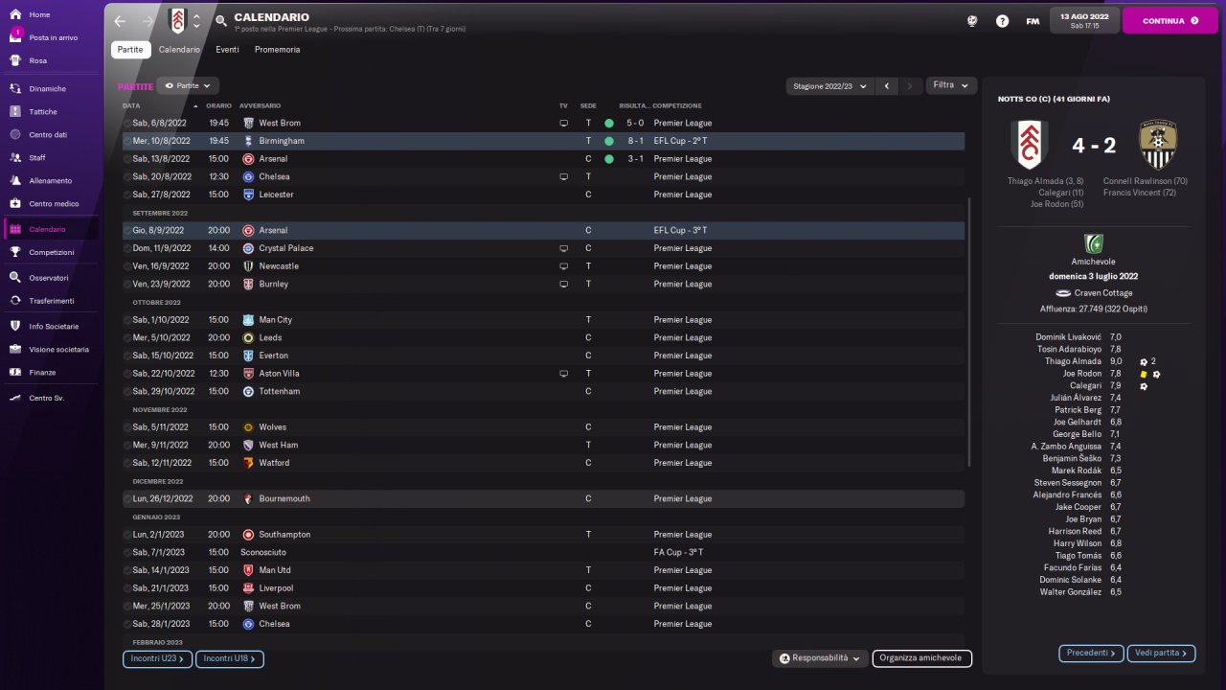Toggle the marker on Crystal Palace row
Screen dimensions: 1226x690
click(127, 248)
